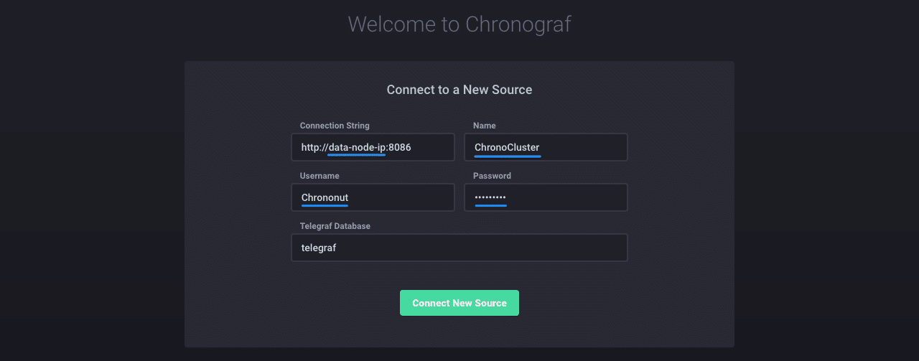Screen dimensions: 919x361
Task: Click the Connection String label
Action: (335, 126)
